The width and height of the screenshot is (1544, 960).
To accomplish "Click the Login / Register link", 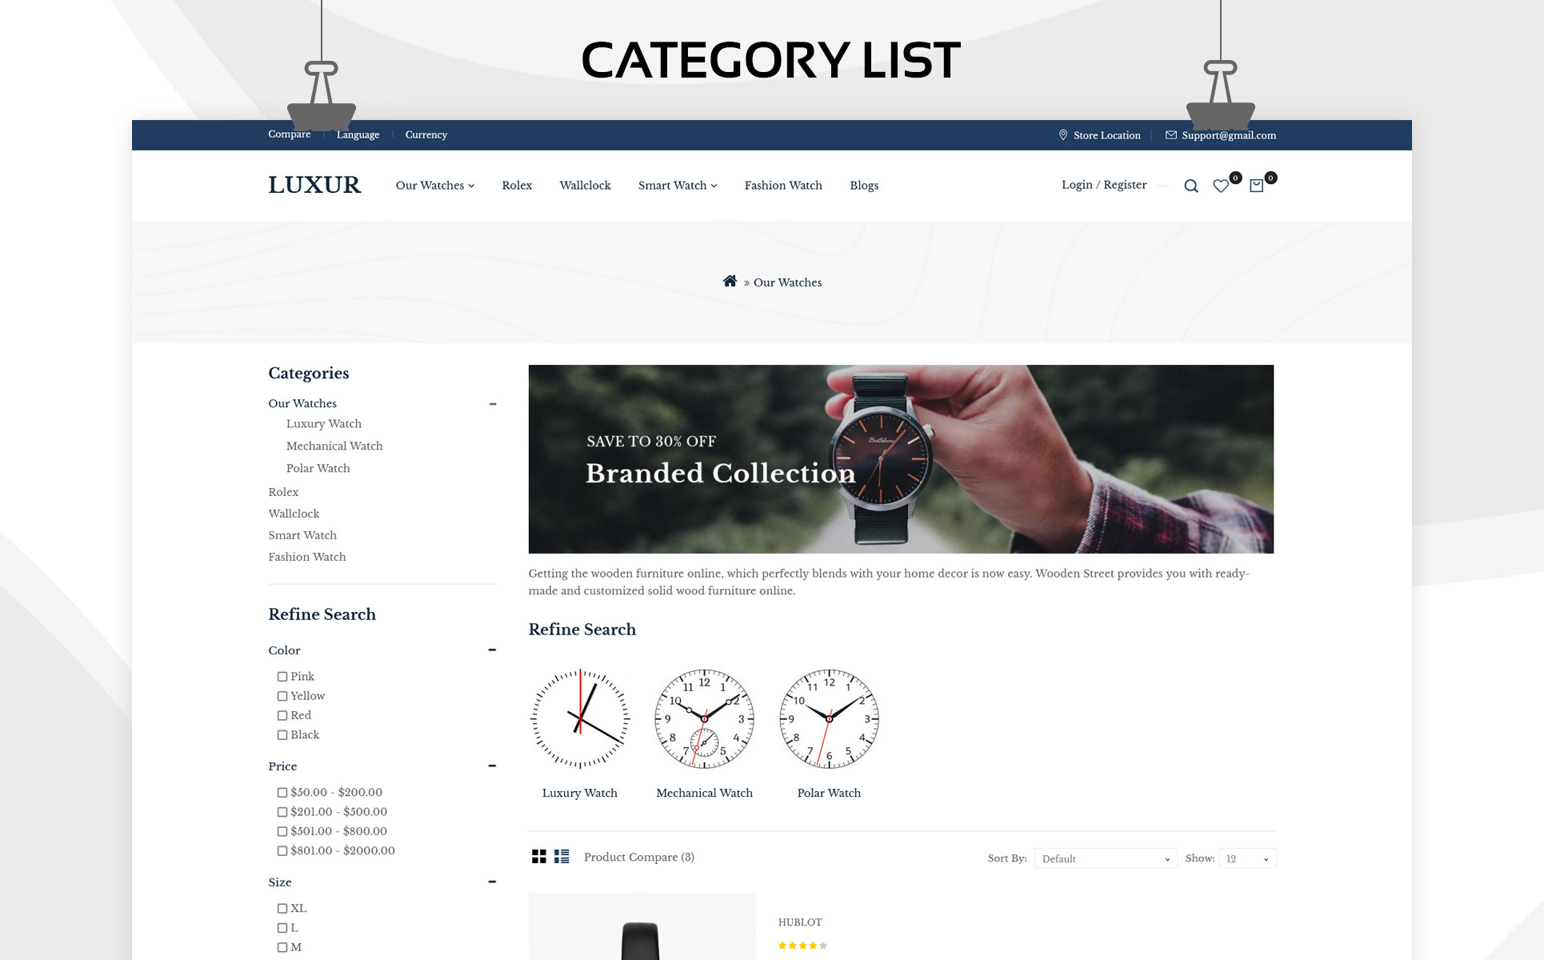I will (x=1104, y=185).
